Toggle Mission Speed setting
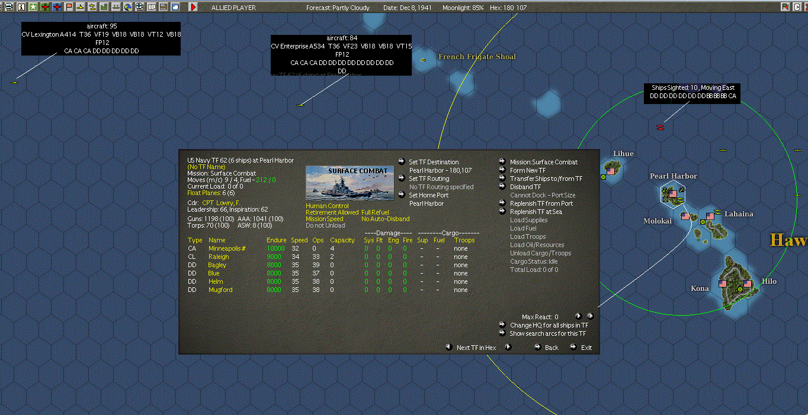The image size is (808, 415). tap(324, 219)
